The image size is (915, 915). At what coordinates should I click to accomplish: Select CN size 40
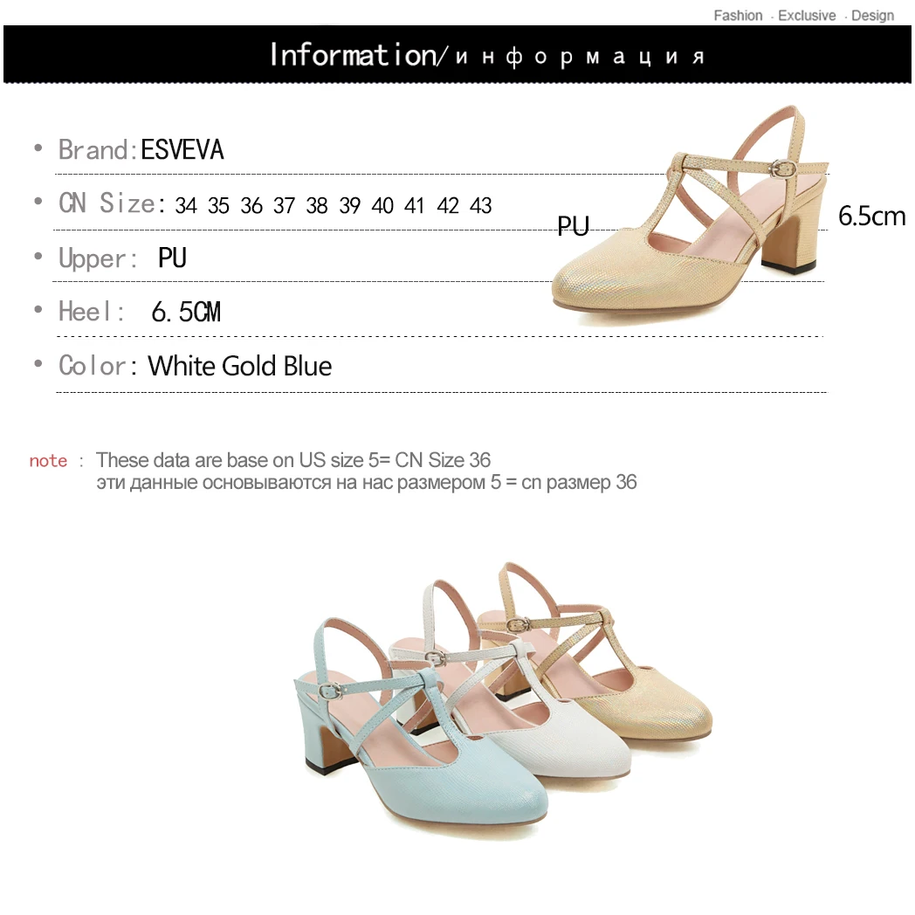[x=382, y=205]
